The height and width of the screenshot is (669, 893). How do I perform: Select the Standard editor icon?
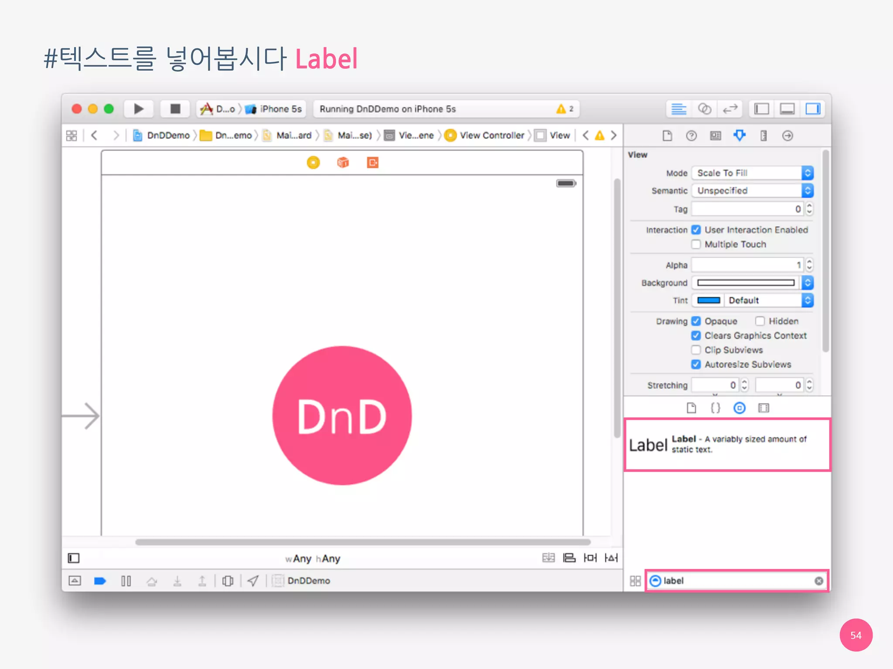coord(678,109)
